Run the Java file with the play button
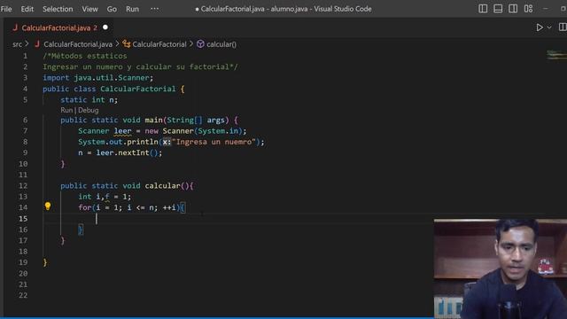 coord(540,27)
